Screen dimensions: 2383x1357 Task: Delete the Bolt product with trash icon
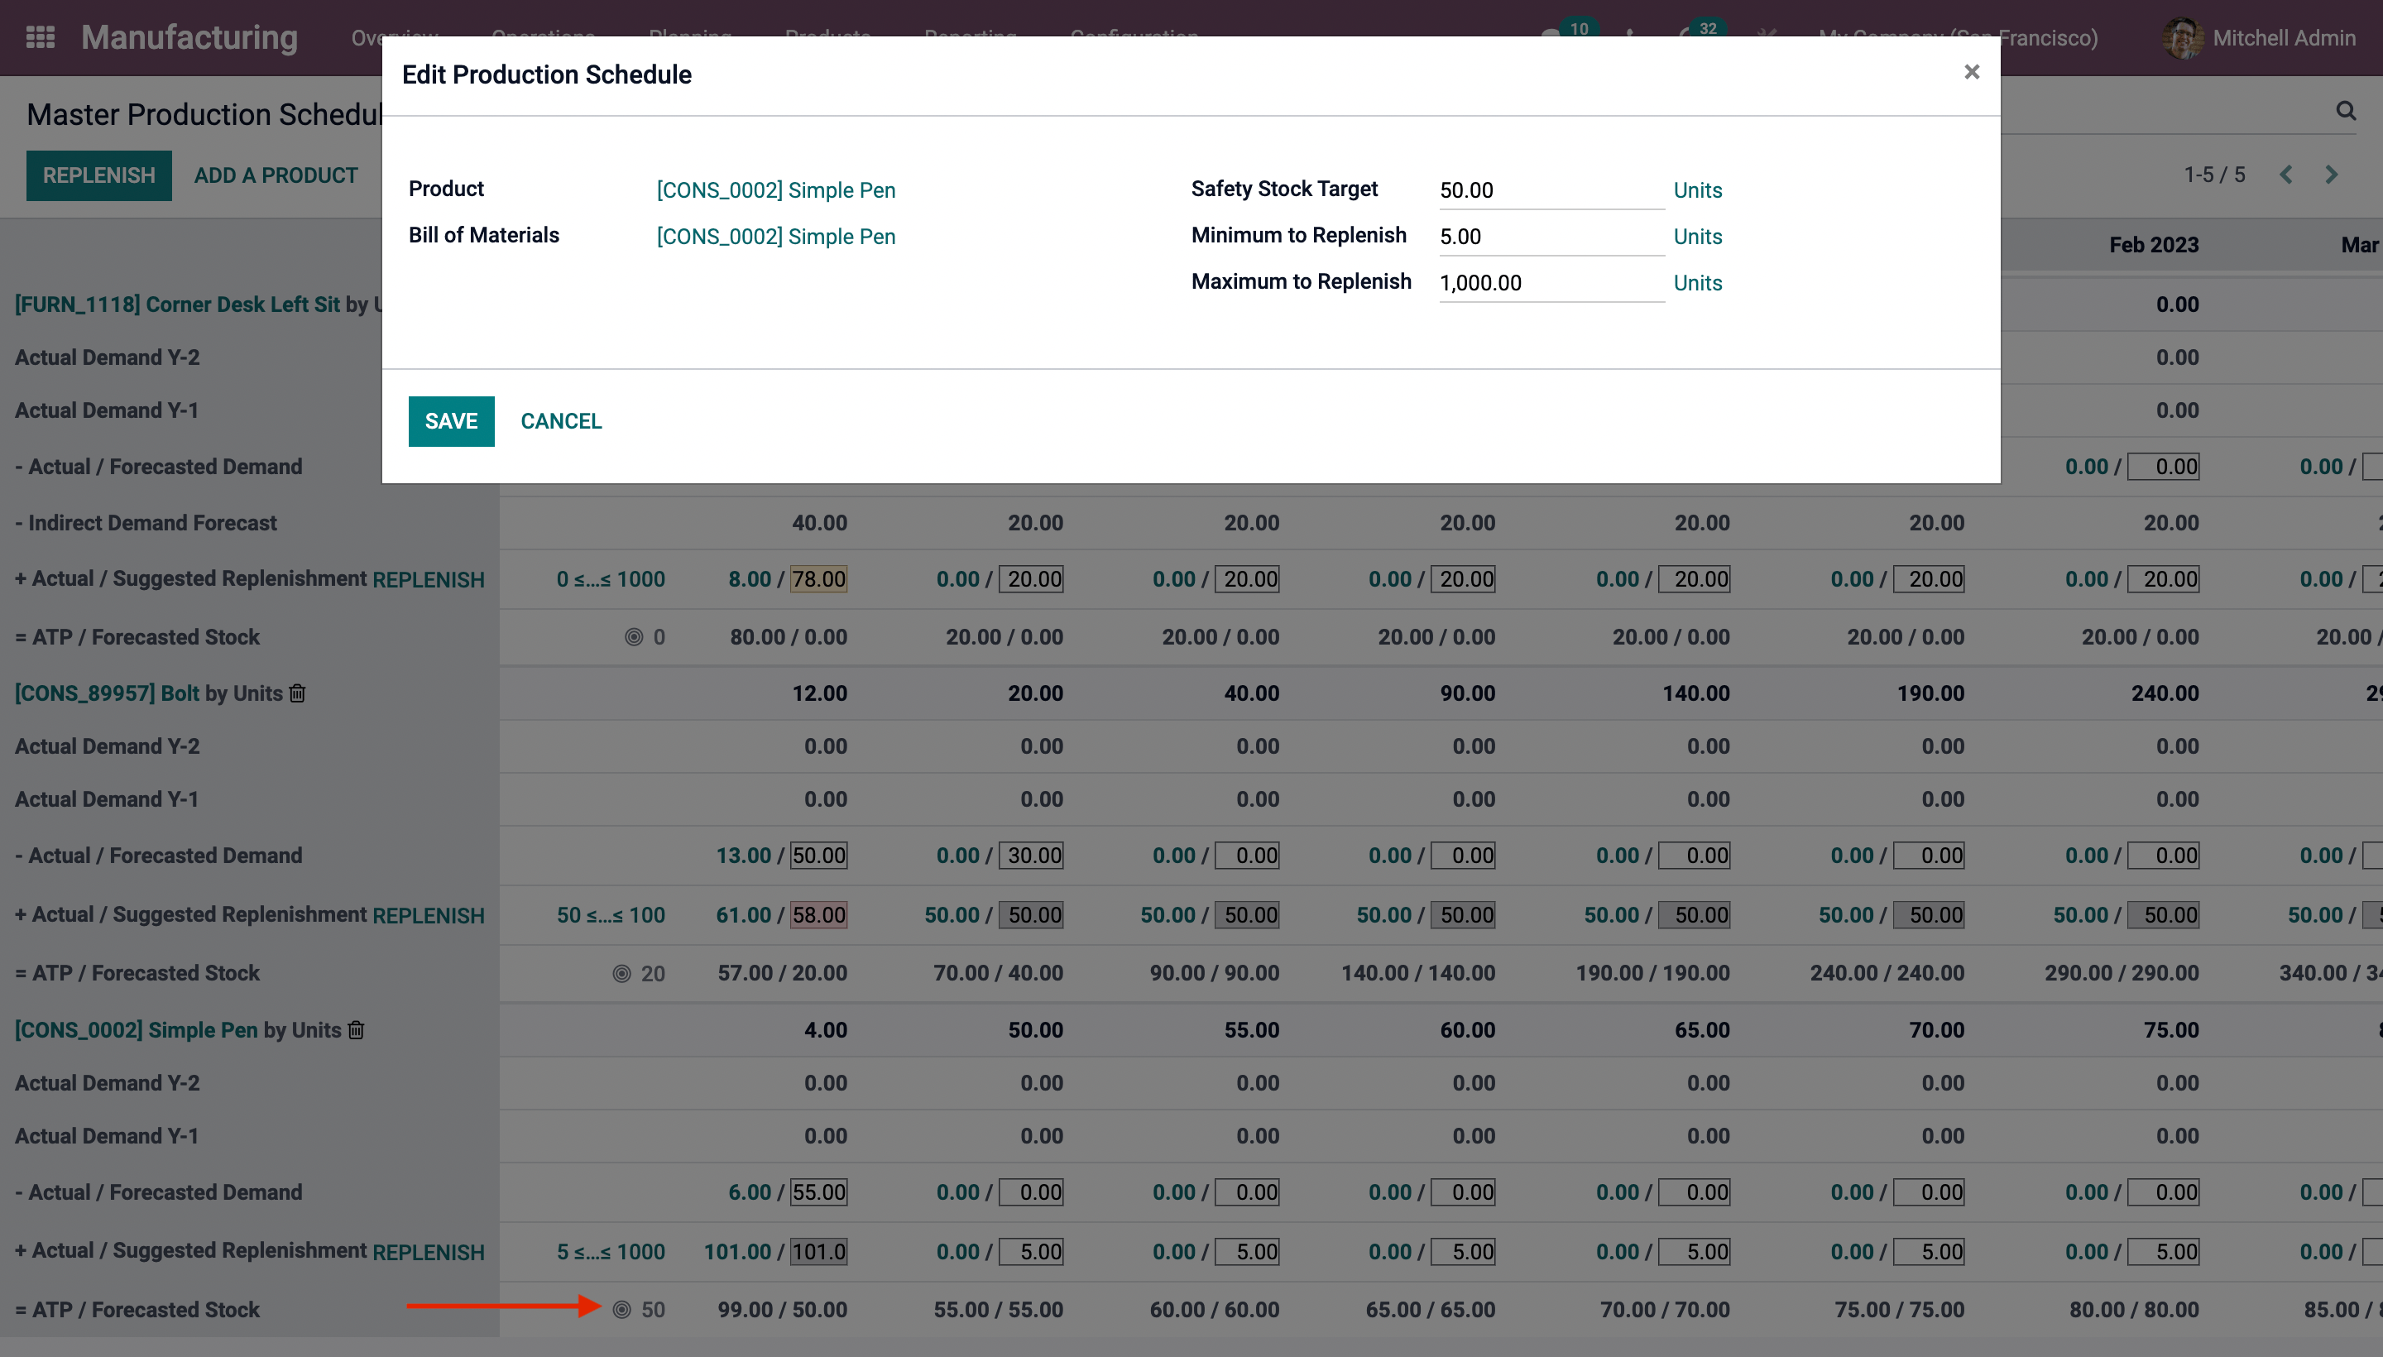click(x=297, y=693)
